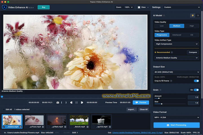Open the output file path link
The width and height of the screenshot is (203, 135).
click(137, 133)
